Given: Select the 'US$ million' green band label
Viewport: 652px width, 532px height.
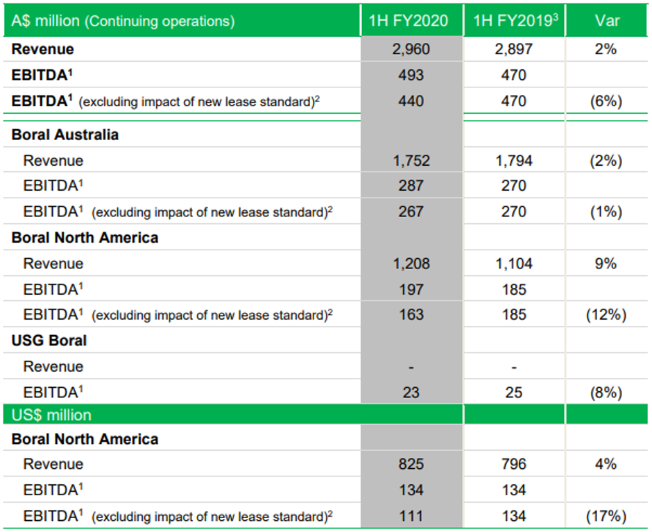Looking at the screenshot, I should click(x=51, y=415).
